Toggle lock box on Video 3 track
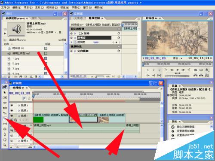Screen dimensions: 215x161 click(x=15, y=105)
